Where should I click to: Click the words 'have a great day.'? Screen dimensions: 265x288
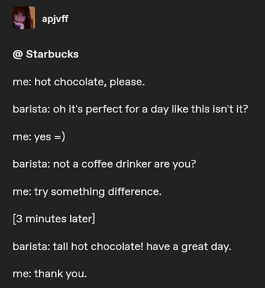[x=189, y=247]
